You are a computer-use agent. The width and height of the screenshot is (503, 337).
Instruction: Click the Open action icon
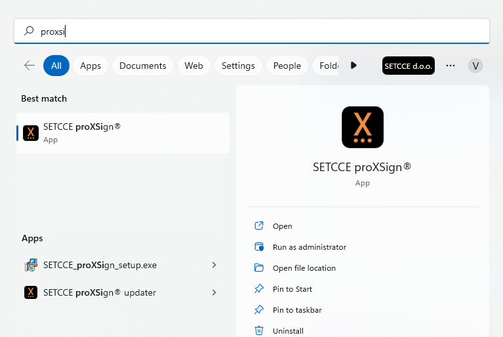259,226
